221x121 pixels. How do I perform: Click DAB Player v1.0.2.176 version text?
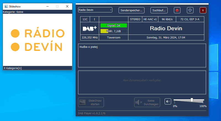pyautogui.click(x=92, y=113)
